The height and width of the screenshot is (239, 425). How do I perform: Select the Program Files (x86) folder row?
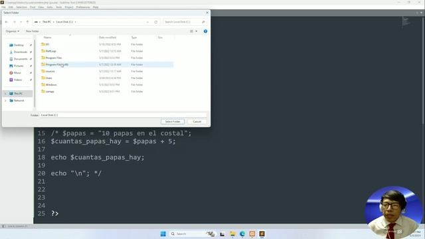coord(106,64)
